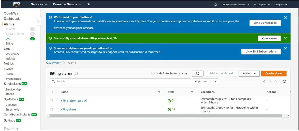Click the AWS logo in header
This screenshot has width=299, height=131.
(x=17, y=4)
